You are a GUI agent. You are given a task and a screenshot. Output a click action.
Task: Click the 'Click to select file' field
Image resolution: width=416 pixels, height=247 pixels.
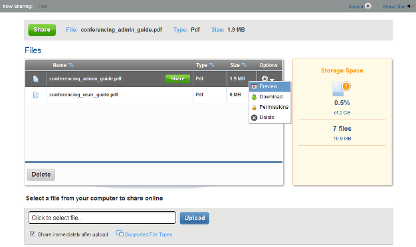click(x=102, y=218)
